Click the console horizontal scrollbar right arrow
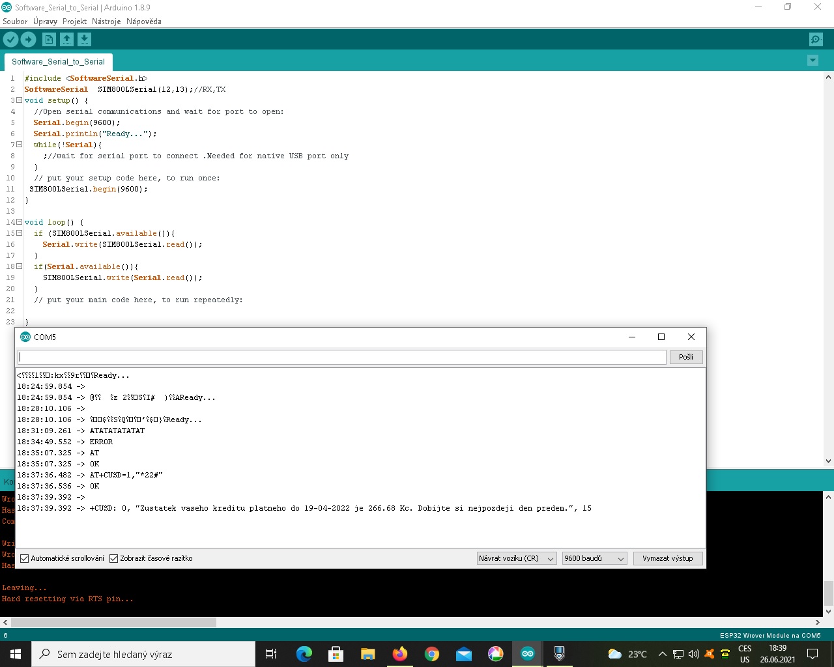The width and height of the screenshot is (834, 667). pyautogui.click(x=818, y=622)
